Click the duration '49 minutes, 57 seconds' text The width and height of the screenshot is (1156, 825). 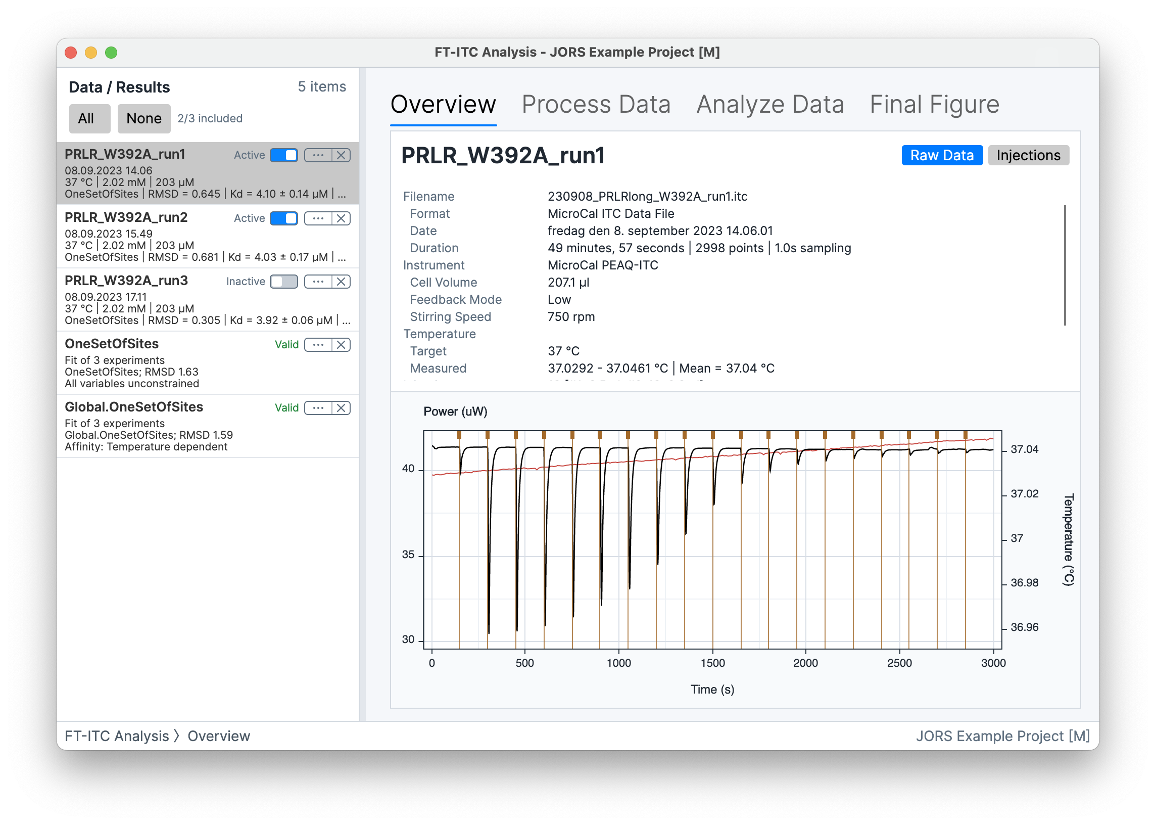tap(616, 248)
